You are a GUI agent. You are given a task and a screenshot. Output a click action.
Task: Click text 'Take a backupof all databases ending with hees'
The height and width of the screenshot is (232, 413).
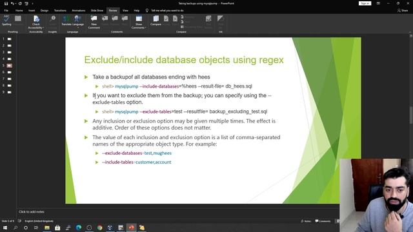click(151, 77)
